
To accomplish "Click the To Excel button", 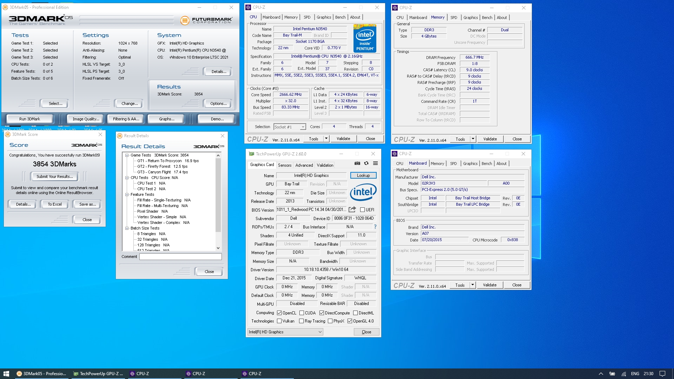I will coord(55,204).
